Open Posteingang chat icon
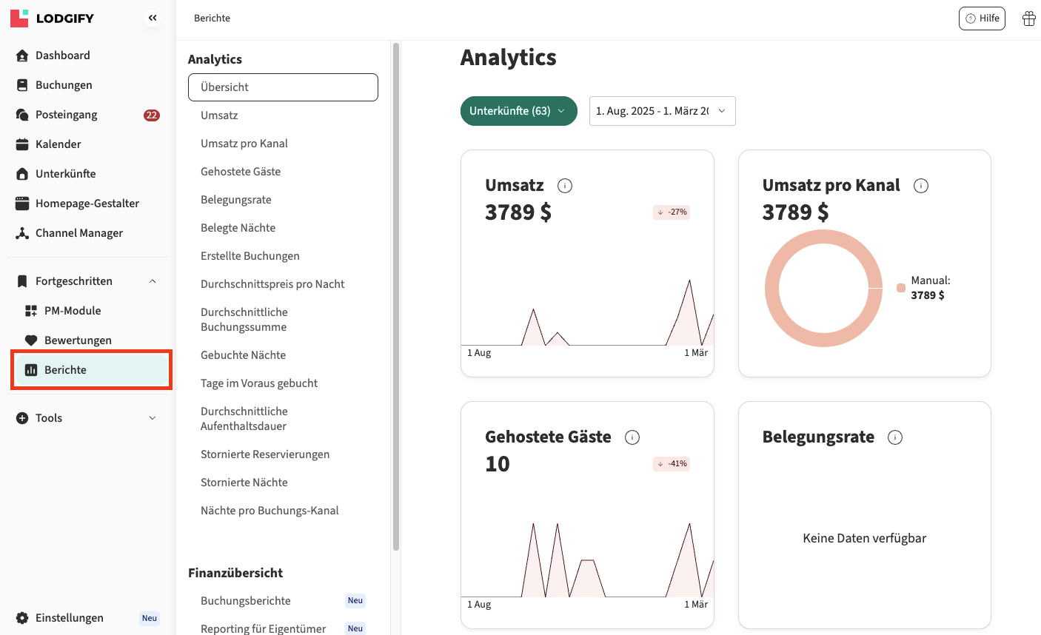 (x=22, y=115)
